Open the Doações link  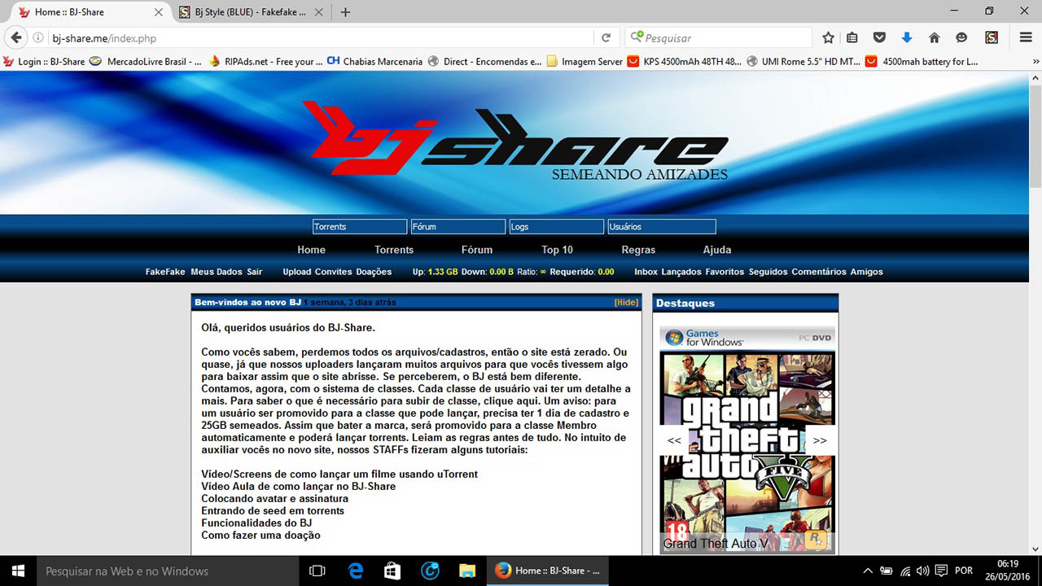click(374, 272)
